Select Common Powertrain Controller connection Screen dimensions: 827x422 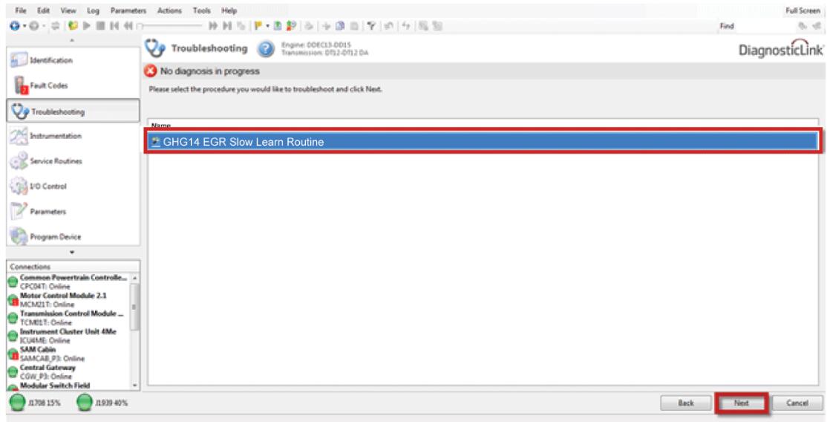(68, 282)
